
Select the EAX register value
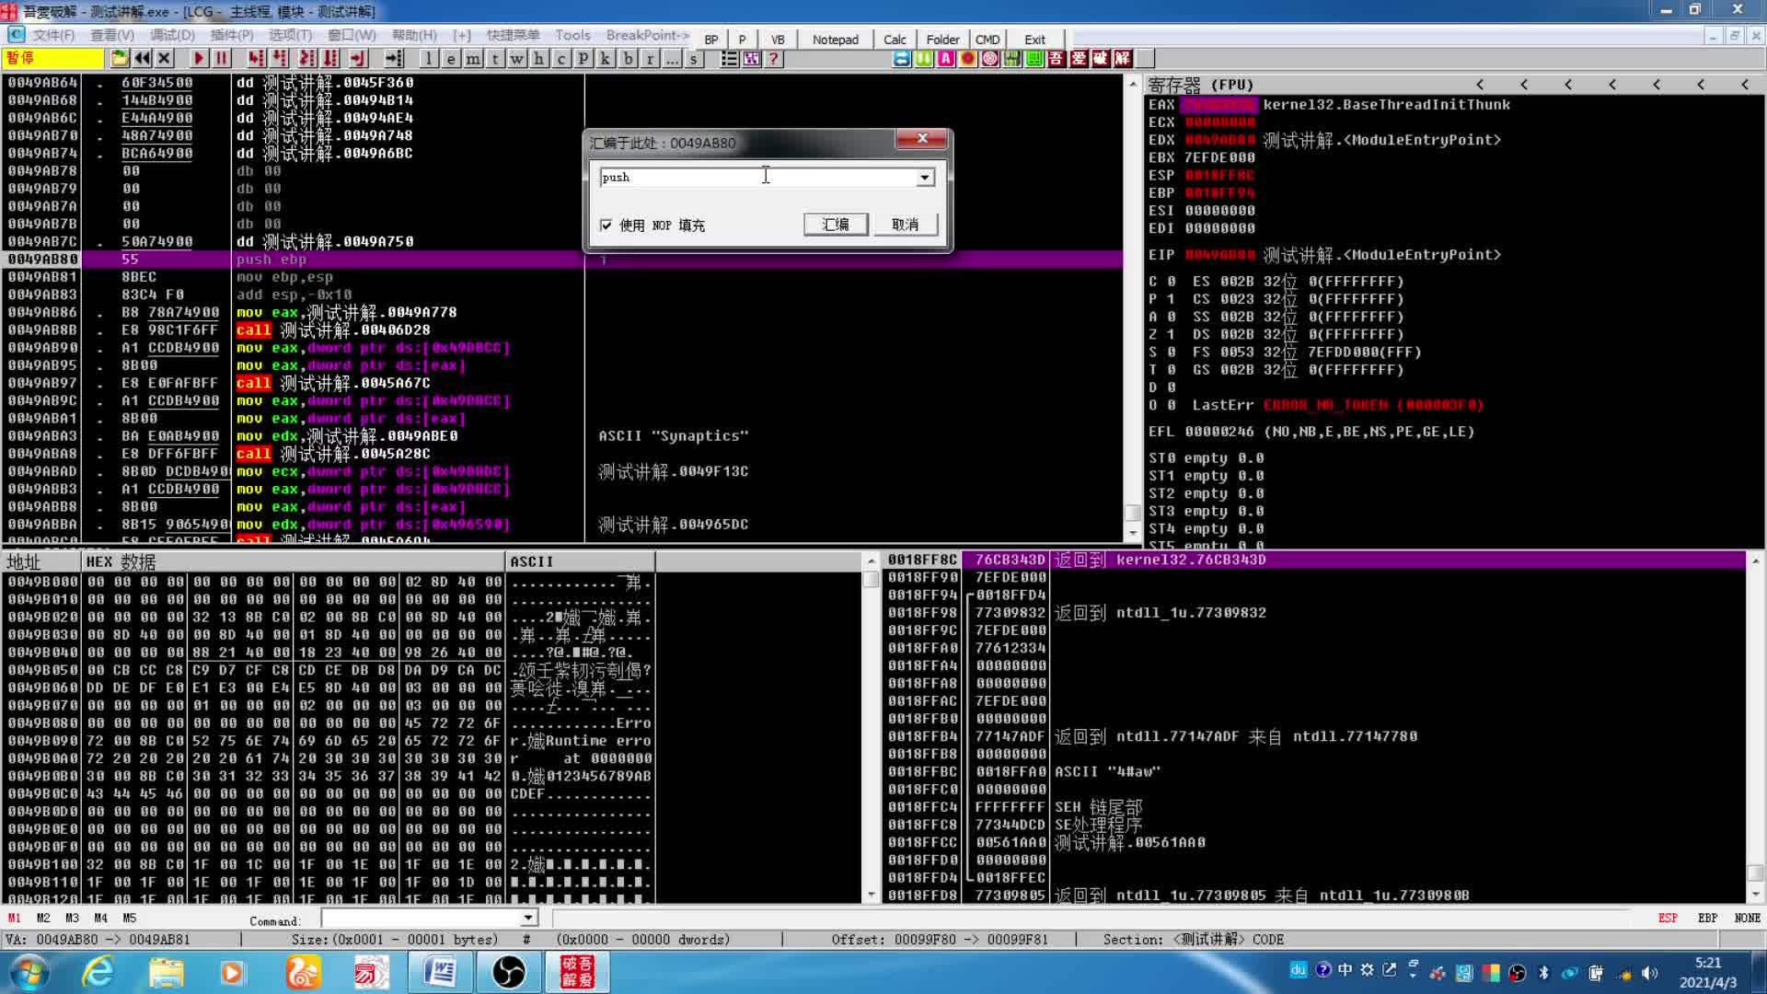(1219, 105)
